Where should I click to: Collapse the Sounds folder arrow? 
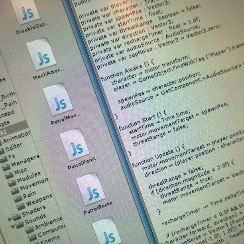point(13,226)
